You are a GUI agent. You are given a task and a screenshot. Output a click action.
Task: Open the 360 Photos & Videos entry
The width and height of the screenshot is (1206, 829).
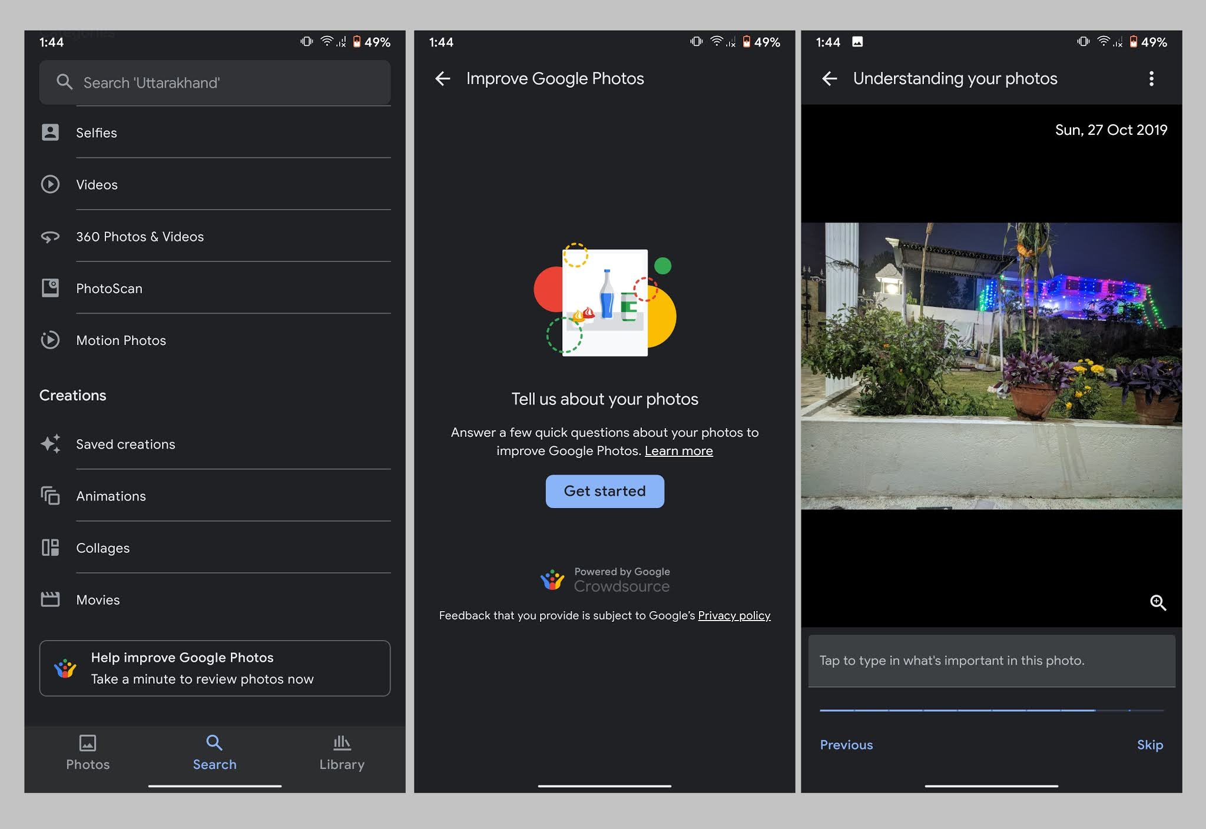215,236
